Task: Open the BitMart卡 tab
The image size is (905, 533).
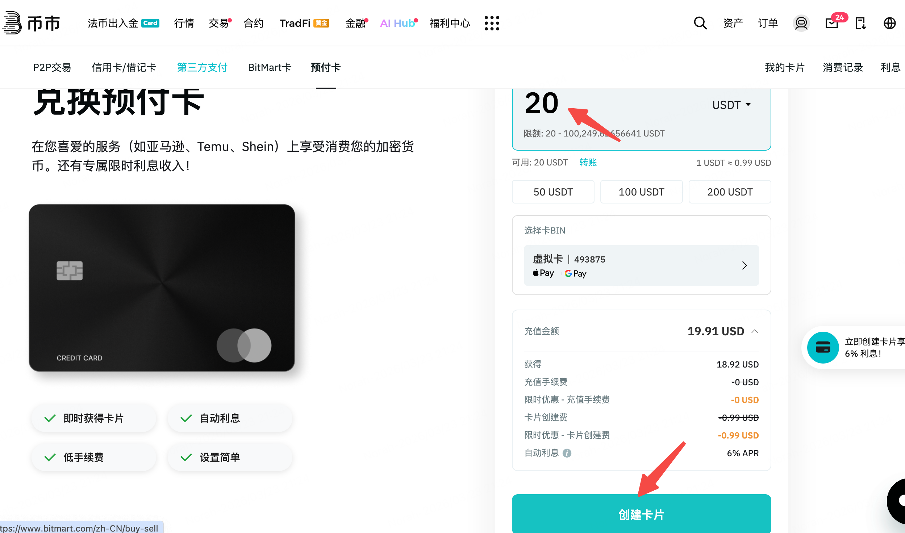Action: pos(270,67)
